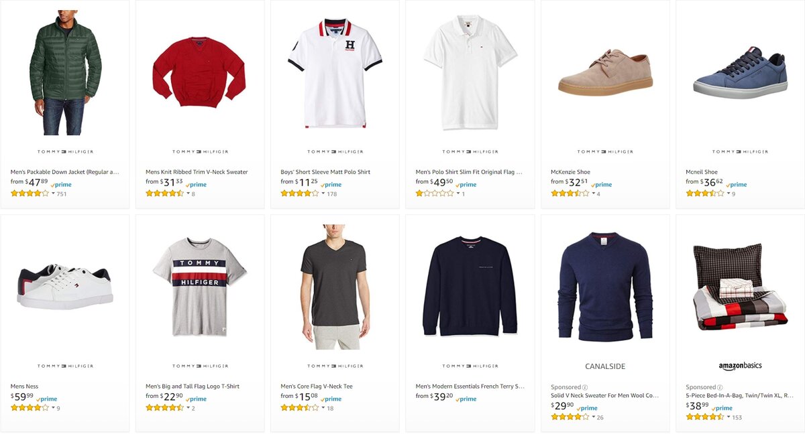Click the Prime badge for the Mcneil Shoe
This screenshot has height=434, width=805.
coord(736,184)
